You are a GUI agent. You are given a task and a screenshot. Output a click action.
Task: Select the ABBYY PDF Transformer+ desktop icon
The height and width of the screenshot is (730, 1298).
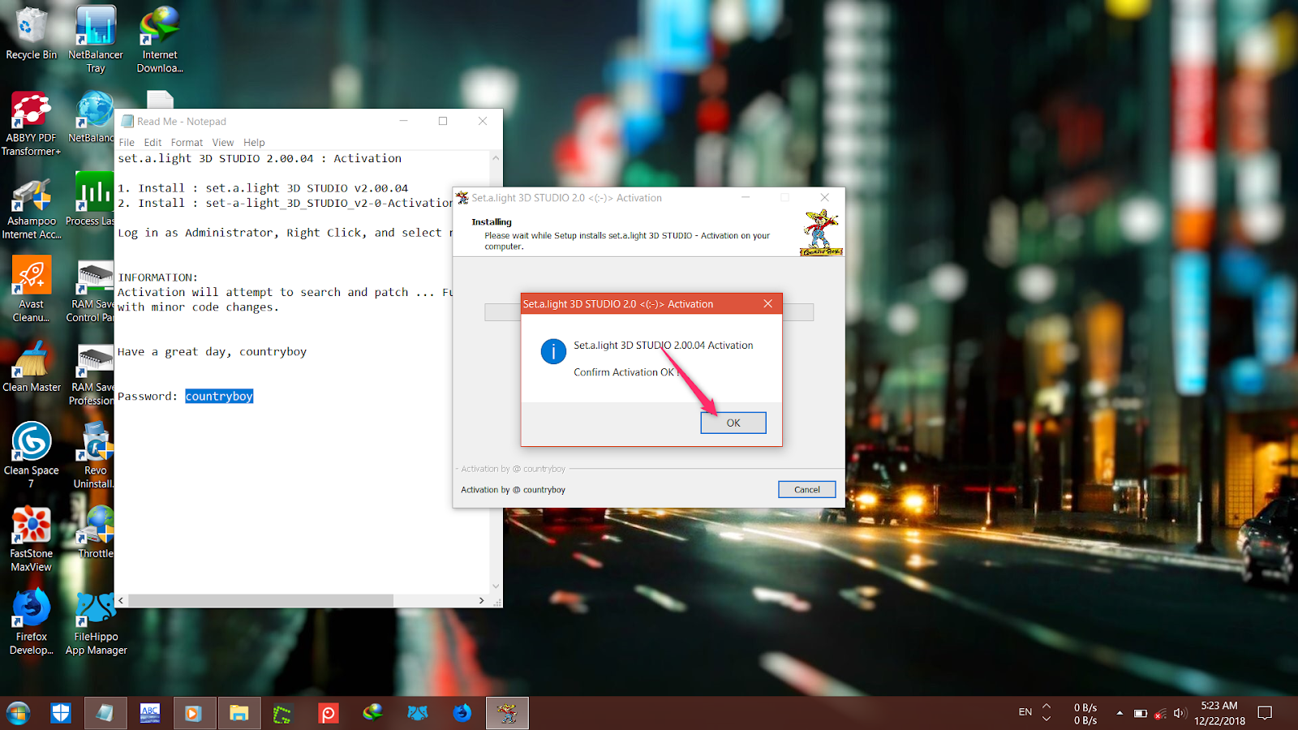pos(31,122)
